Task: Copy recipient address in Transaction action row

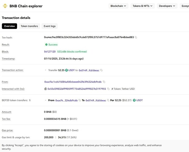Action: pos(101,70)
